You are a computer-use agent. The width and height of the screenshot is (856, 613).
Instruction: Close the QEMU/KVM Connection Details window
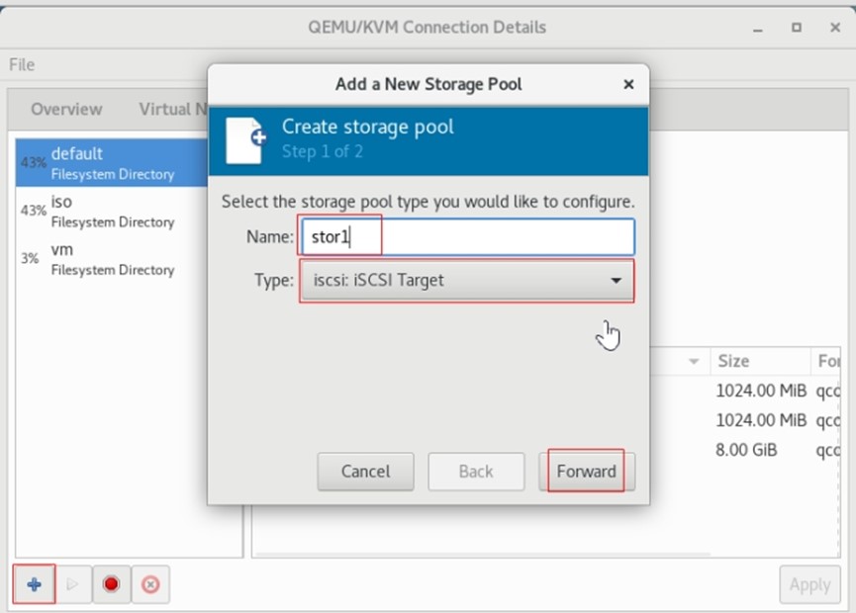(834, 28)
